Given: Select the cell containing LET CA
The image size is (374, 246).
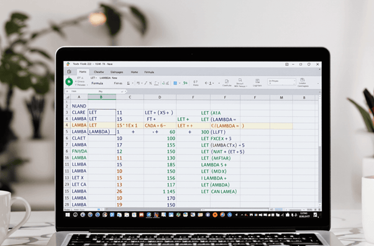Looking at the screenshot, I should pos(79,184).
